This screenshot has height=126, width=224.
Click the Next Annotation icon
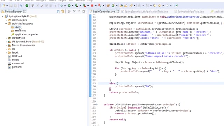(140, 6)
